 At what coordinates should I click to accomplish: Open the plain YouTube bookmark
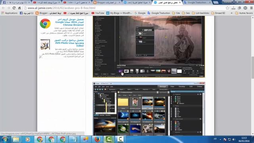click(98, 13)
